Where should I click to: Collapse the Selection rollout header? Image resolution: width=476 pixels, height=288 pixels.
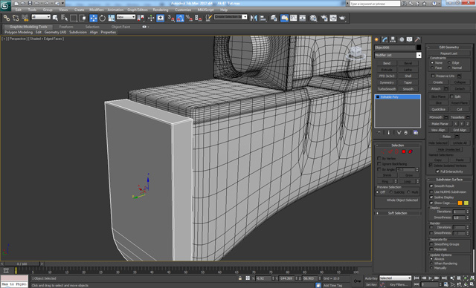click(x=397, y=145)
